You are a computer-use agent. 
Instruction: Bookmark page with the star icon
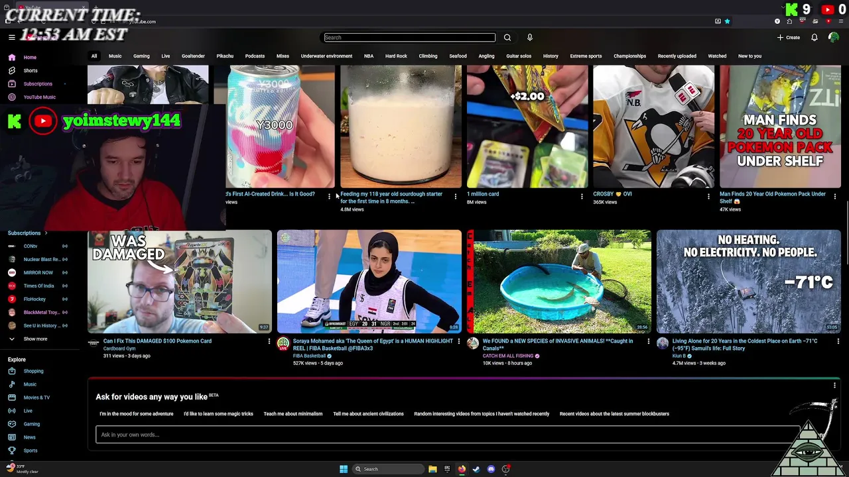click(727, 21)
